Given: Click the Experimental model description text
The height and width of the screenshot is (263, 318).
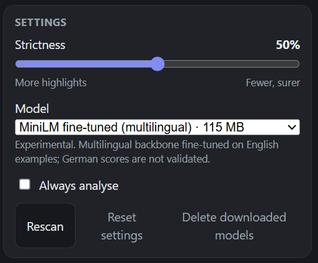Looking at the screenshot, I should (x=147, y=152).
